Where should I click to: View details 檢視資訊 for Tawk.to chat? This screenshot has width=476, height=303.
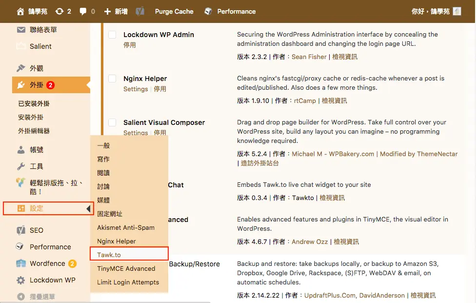(332, 198)
